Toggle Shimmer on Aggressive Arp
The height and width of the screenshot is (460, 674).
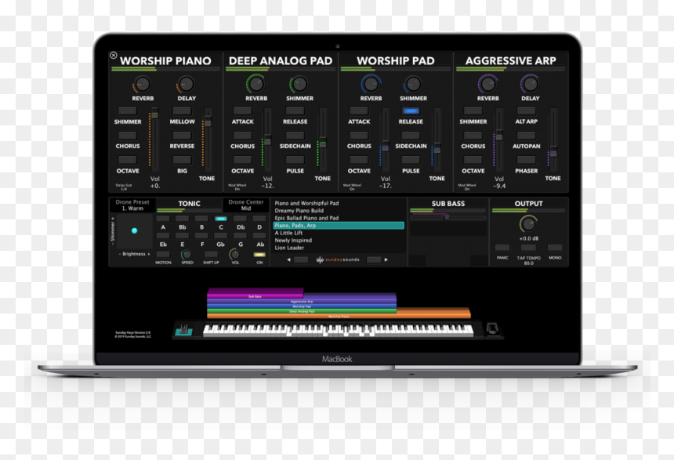(473, 111)
